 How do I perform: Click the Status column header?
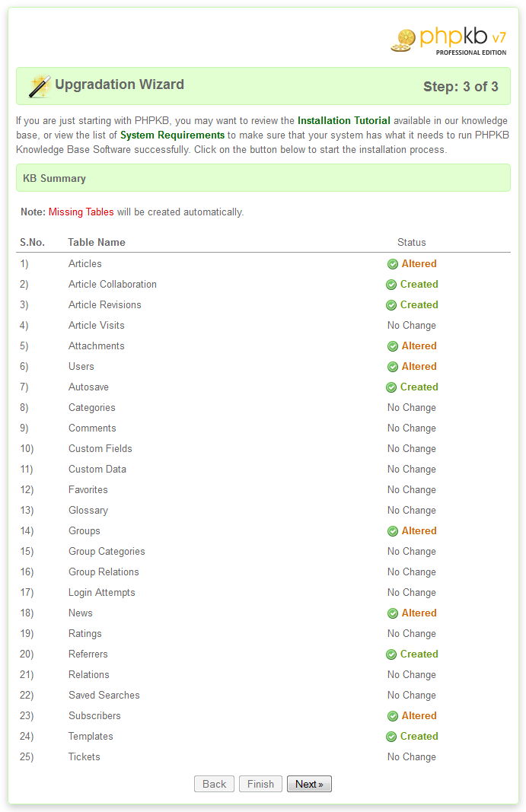tap(412, 243)
